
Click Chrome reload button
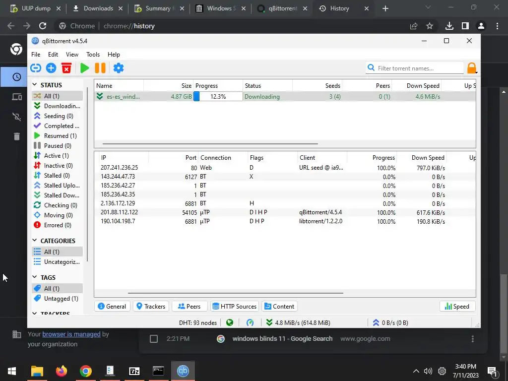(x=43, y=26)
